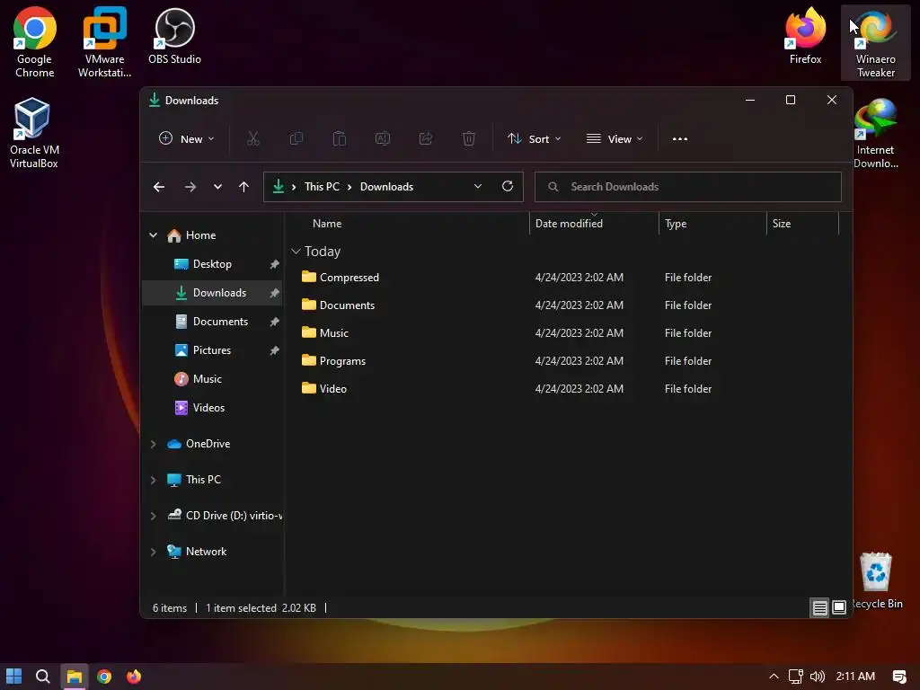Click the Search Downloads field
Screen dimensions: 920x690
(687, 187)
